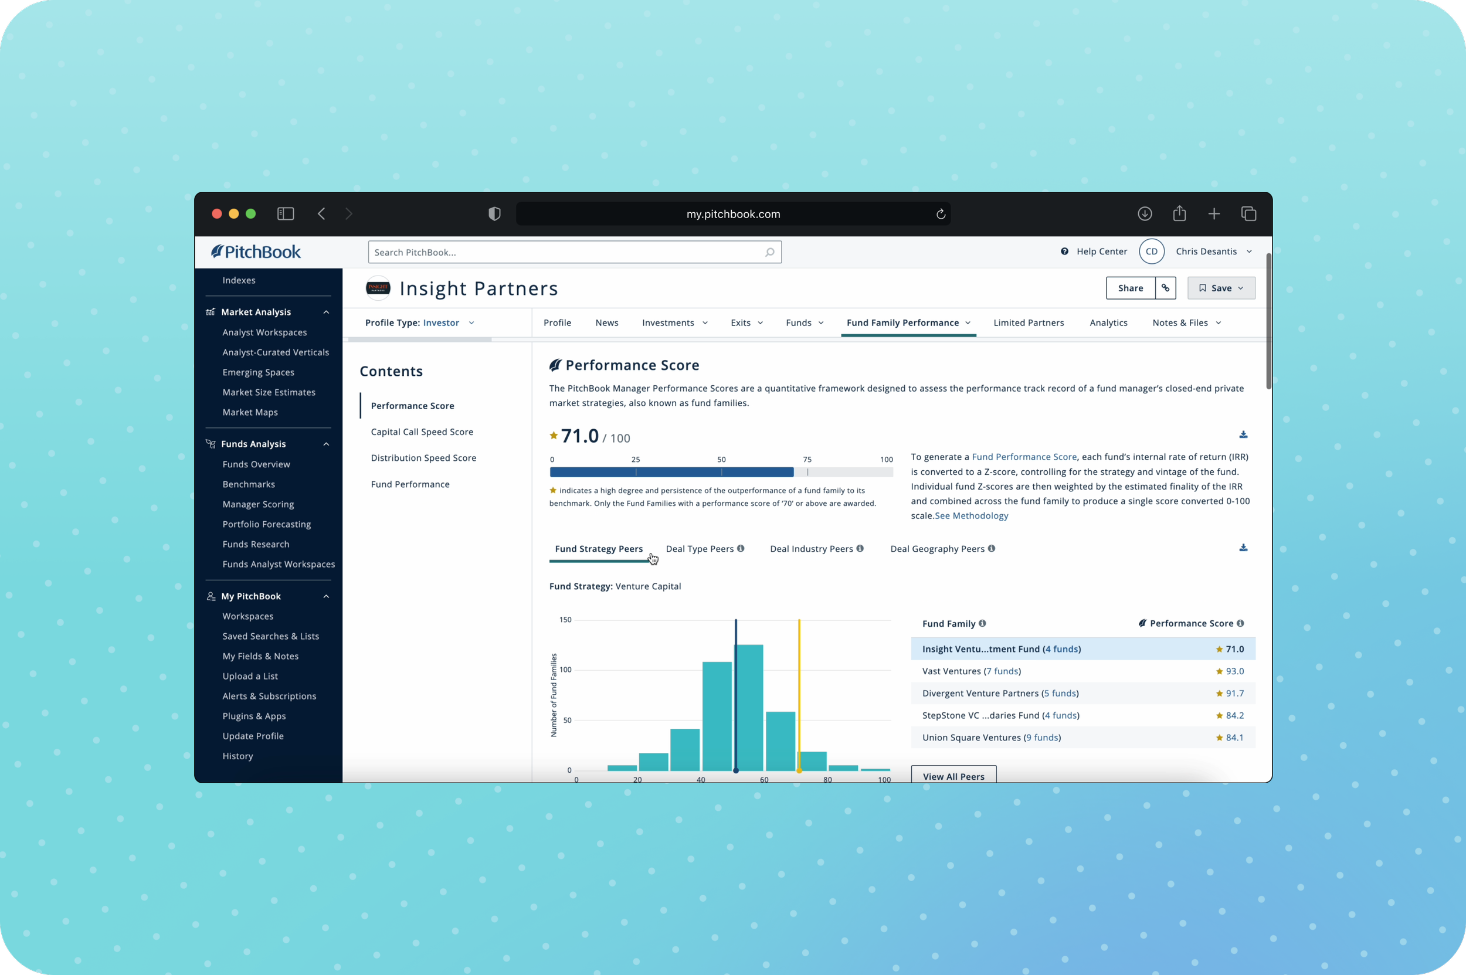Click info icon beside Fund Family header
This screenshot has height=975, width=1466.
pos(982,623)
